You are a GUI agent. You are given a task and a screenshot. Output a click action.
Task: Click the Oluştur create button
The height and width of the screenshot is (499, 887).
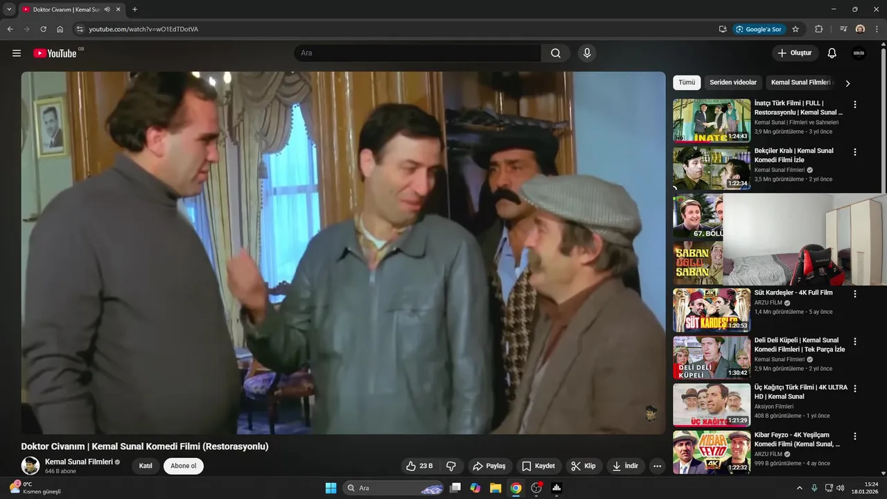[x=795, y=53]
